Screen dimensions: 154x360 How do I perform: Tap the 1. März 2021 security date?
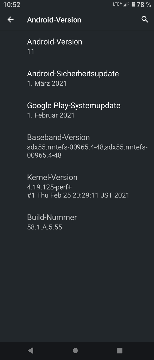[x=47, y=83]
